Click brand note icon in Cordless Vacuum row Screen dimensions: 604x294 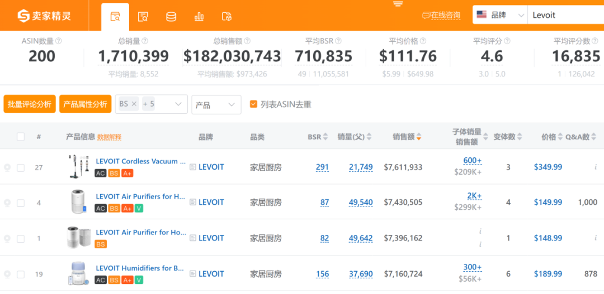click(x=193, y=167)
